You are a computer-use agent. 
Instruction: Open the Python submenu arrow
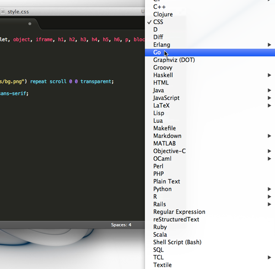click(269, 189)
